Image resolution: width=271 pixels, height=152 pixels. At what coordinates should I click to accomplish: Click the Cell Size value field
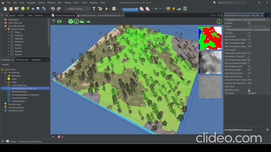[258, 33]
